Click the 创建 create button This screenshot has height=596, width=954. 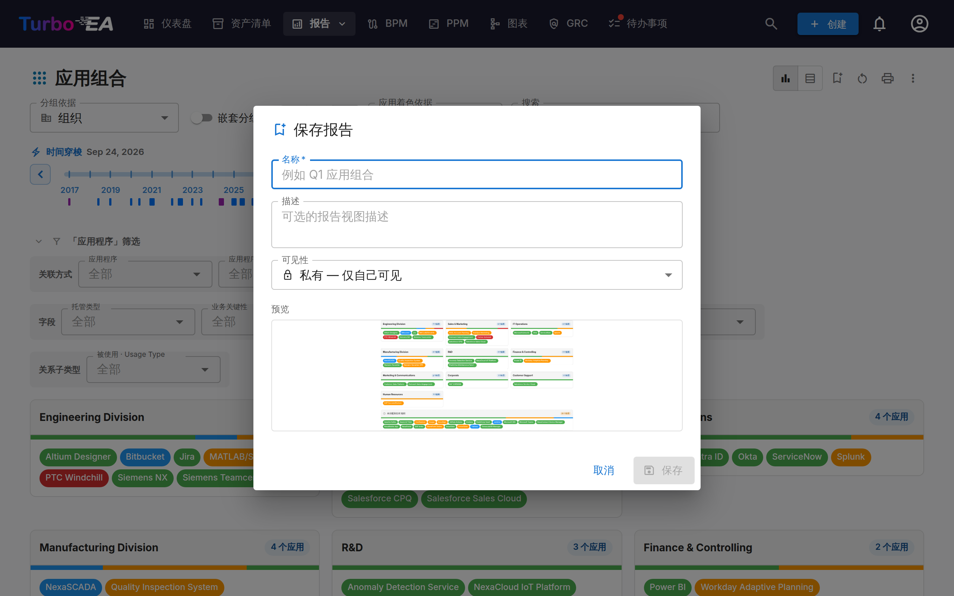827,23
